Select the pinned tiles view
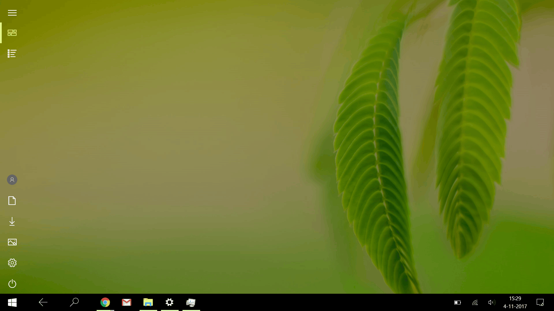Screen dimensions: 554x311 pyautogui.click(x=12, y=33)
